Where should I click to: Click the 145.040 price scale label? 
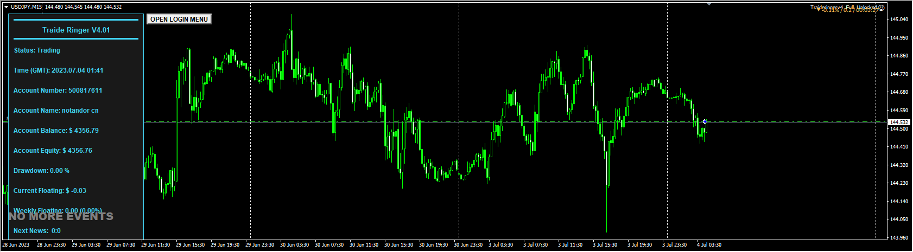tap(899, 20)
